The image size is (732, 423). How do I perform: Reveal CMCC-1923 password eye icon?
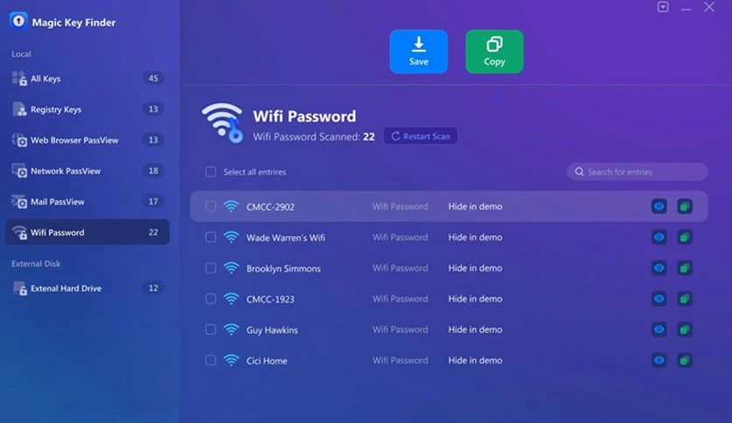click(659, 299)
